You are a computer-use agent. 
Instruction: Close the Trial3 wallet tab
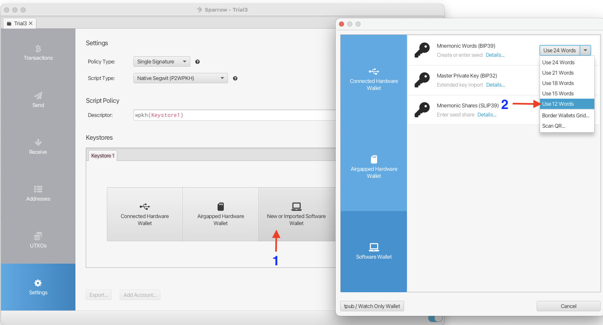[x=31, y=23]
